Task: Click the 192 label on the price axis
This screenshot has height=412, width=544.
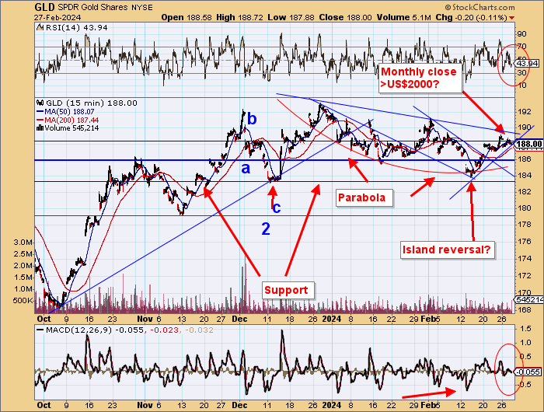Action: [x=525, y=112]
